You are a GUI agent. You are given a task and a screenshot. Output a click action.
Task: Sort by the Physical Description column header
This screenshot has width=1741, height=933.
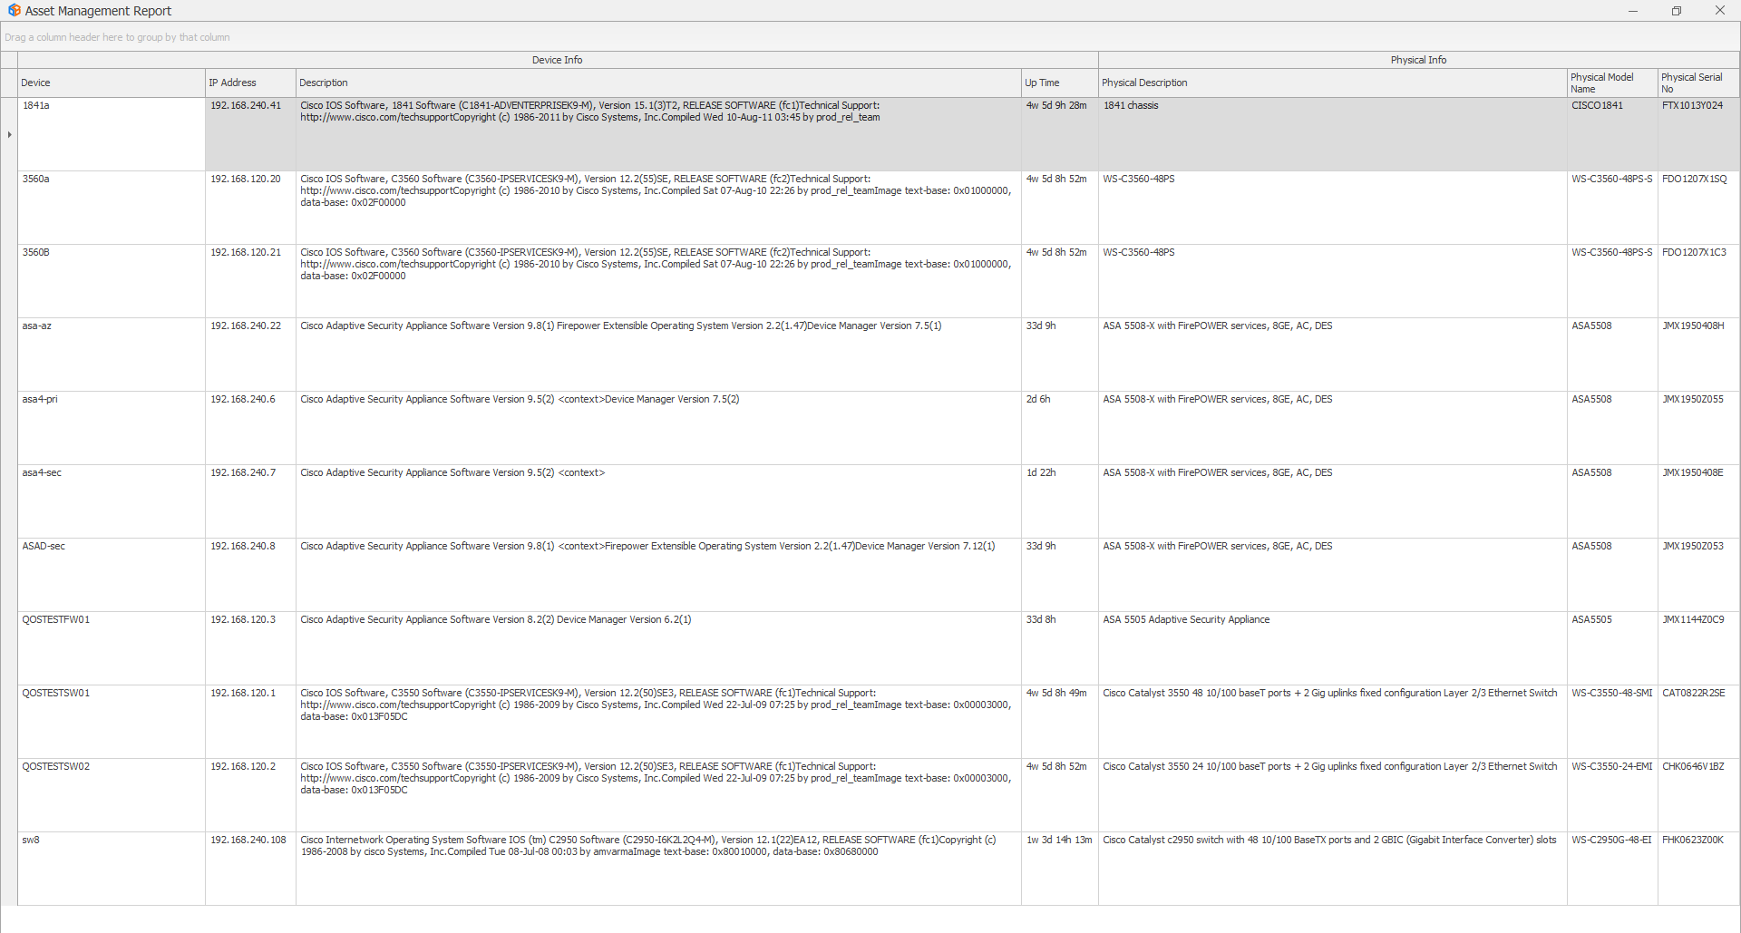coord(1333,83)
